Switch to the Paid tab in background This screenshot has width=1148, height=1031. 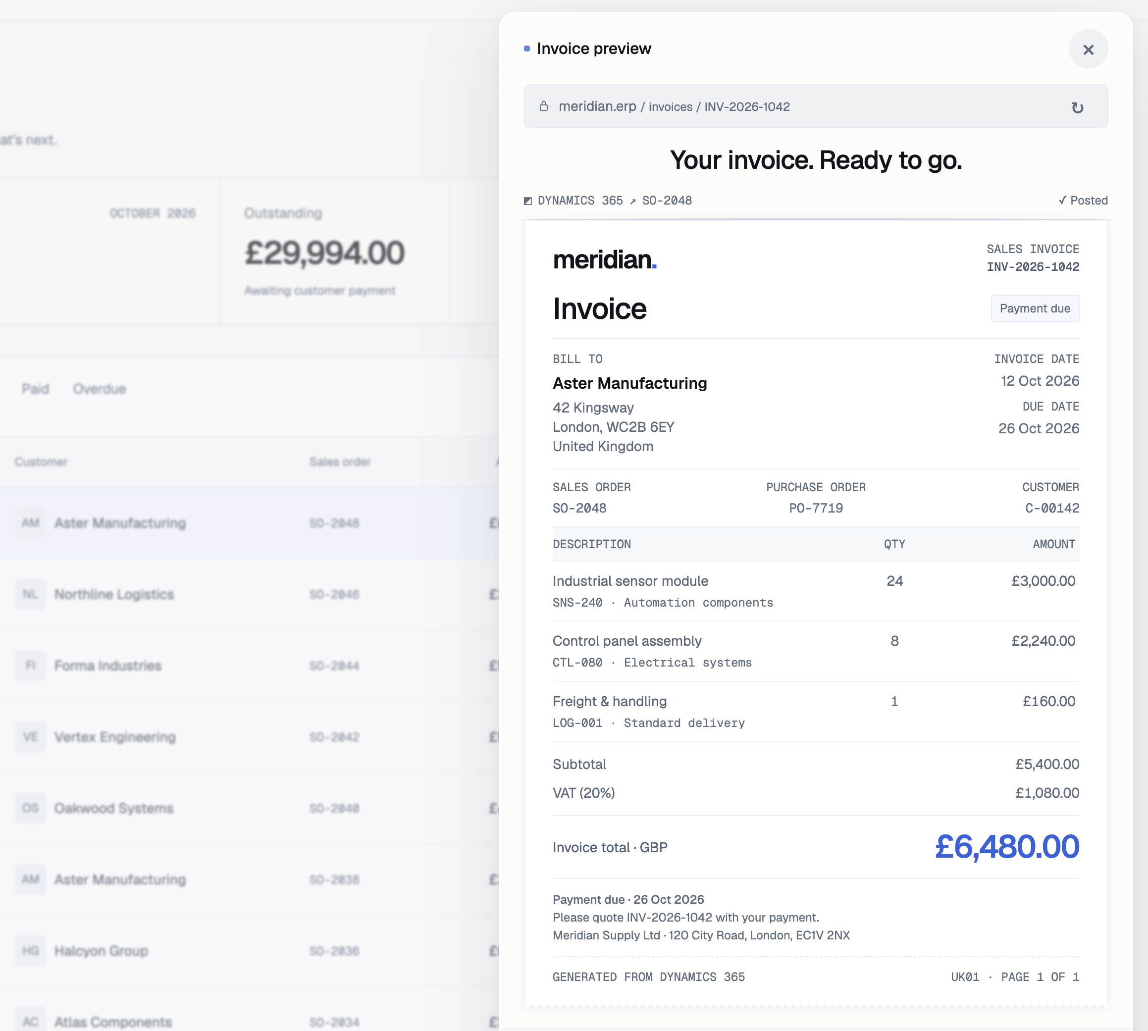tap(35, 389)
